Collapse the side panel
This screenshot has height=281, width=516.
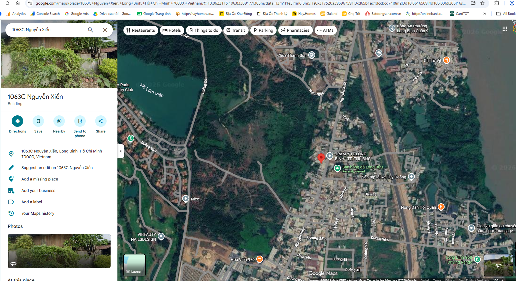(121, 151)
